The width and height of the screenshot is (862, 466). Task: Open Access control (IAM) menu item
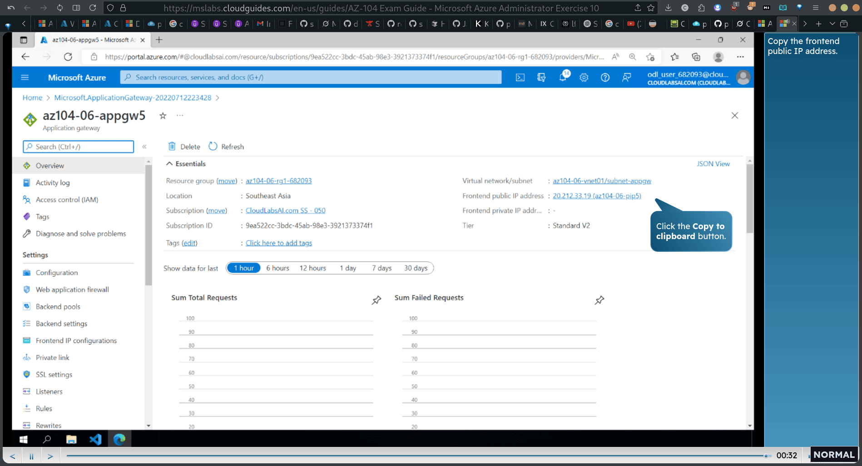(x=78, y=200)
